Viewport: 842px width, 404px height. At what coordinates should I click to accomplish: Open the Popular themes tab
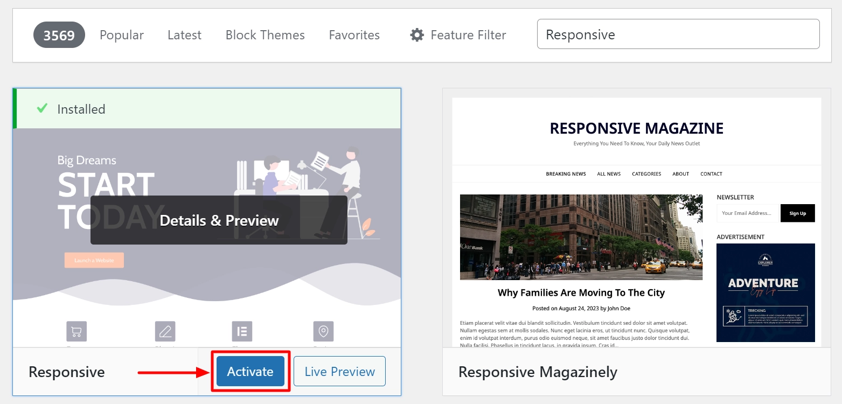pos(121,35)
